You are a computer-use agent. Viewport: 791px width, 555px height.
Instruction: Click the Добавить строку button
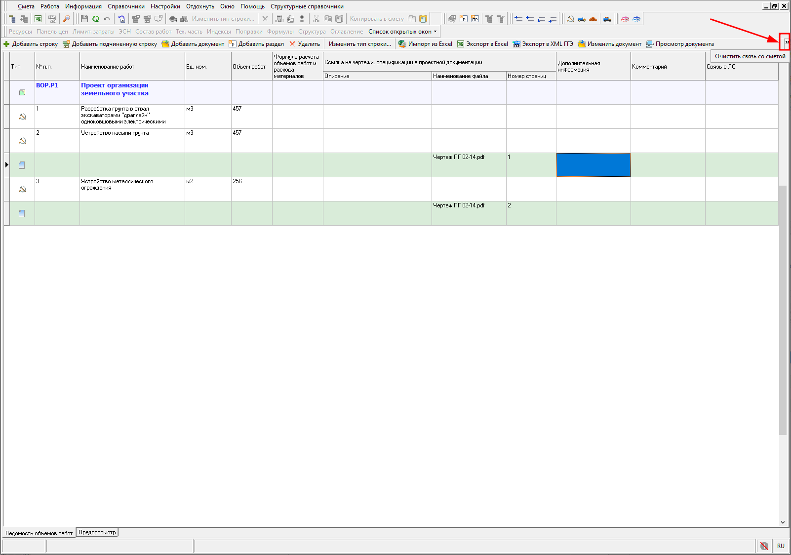[31, 44]
